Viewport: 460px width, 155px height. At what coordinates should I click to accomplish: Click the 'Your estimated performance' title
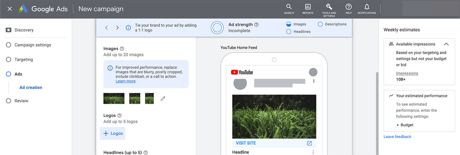coord(422,96)
